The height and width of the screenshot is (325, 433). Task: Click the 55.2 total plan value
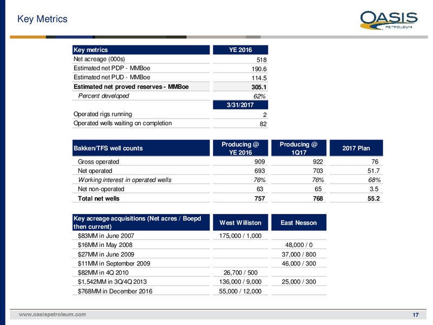pos(373,198)
